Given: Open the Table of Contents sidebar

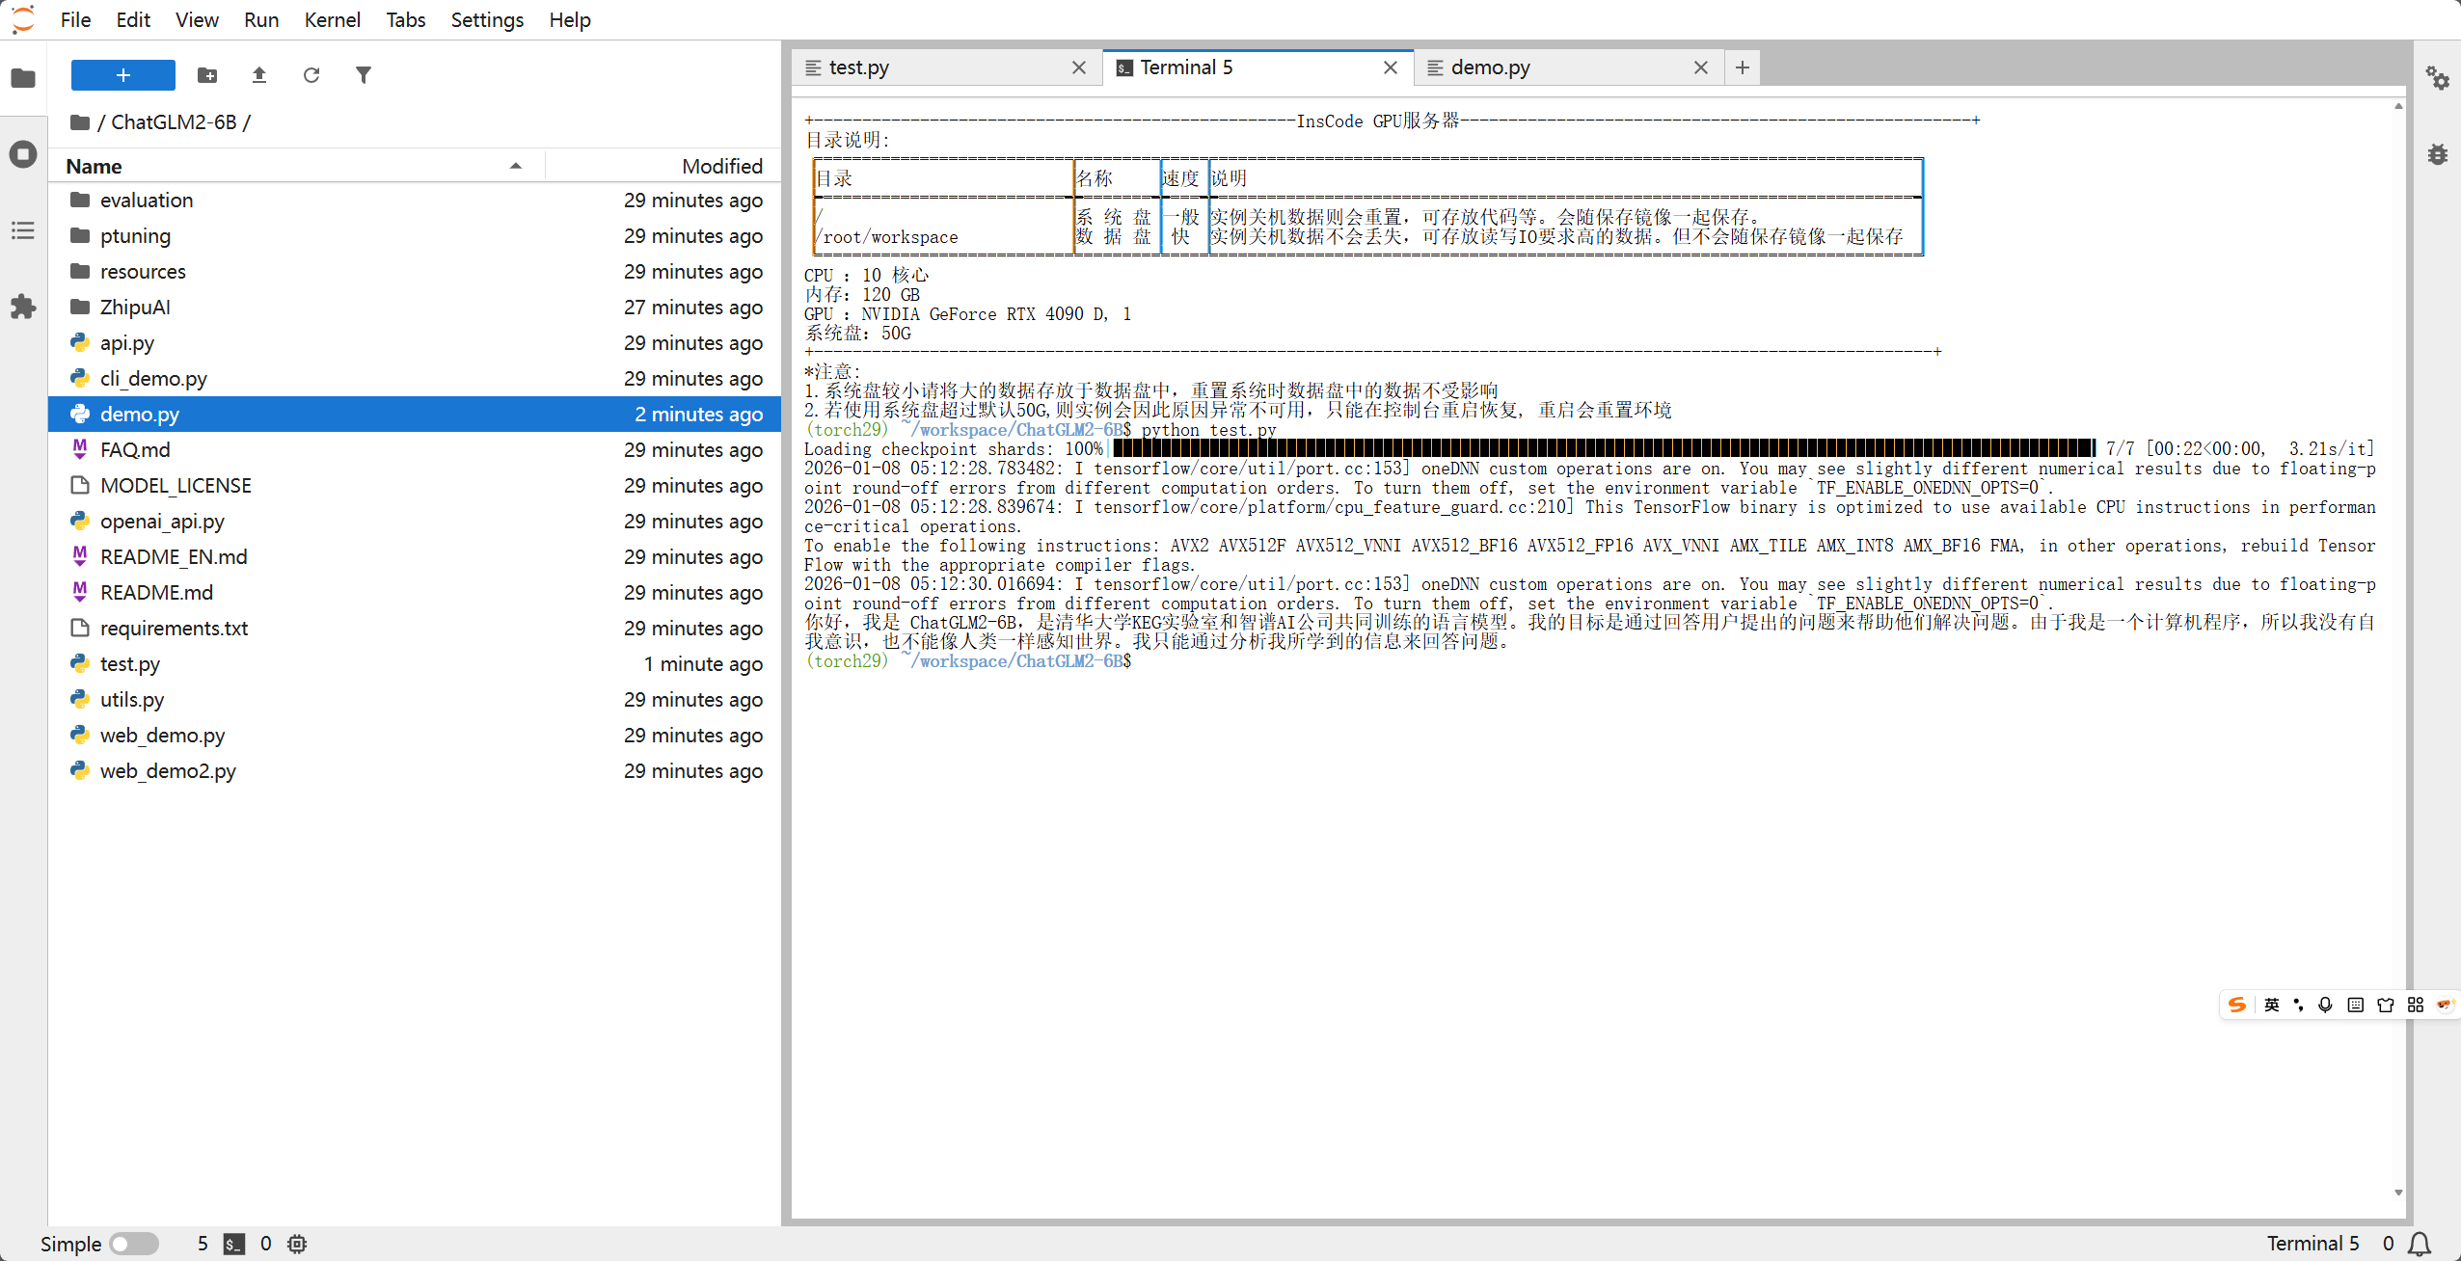Looking at the screenshot, I should pyautogui.click(x=23, y=230).
